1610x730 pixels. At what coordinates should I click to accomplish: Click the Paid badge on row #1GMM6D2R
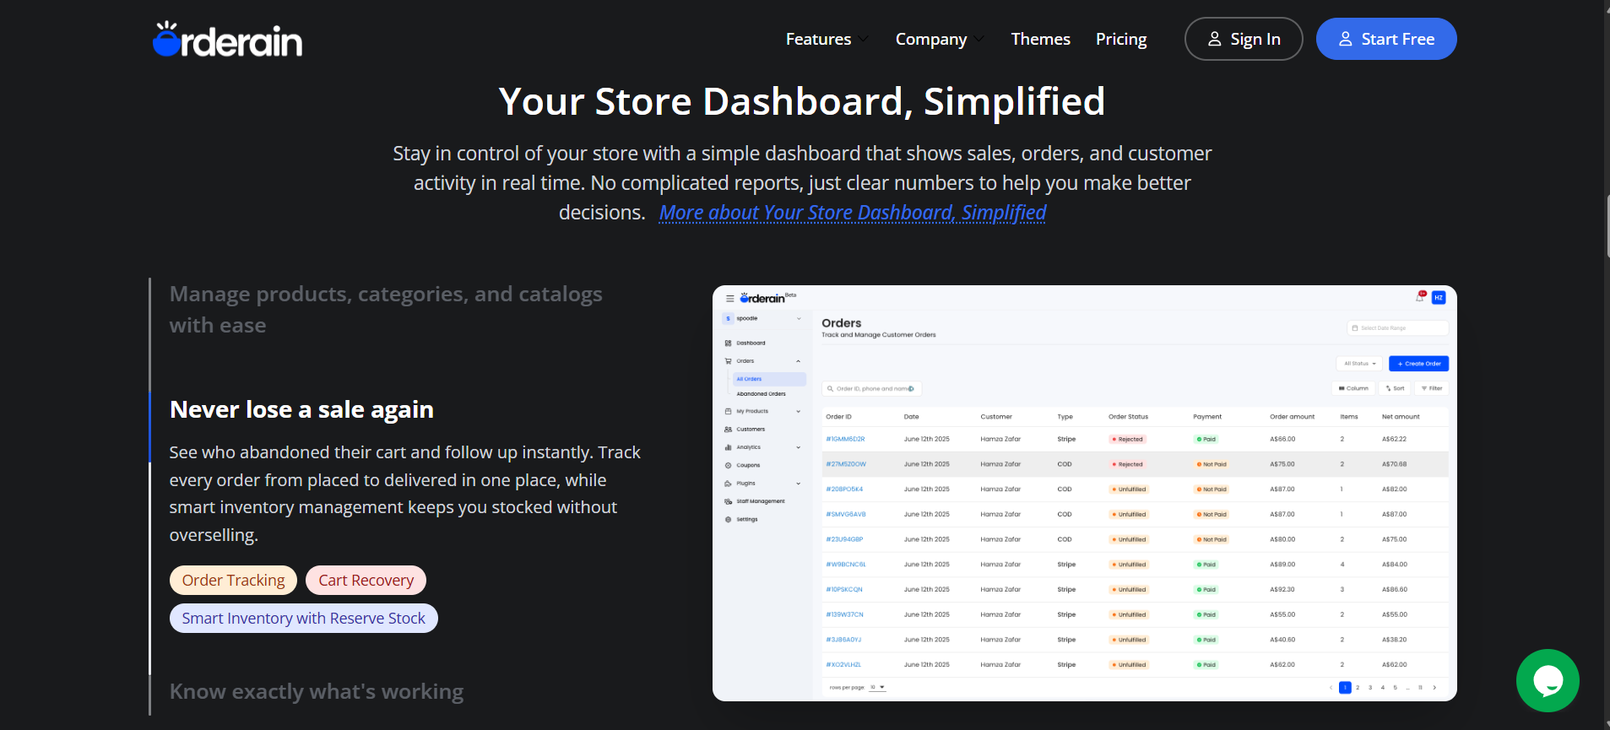coord(1206,440)
